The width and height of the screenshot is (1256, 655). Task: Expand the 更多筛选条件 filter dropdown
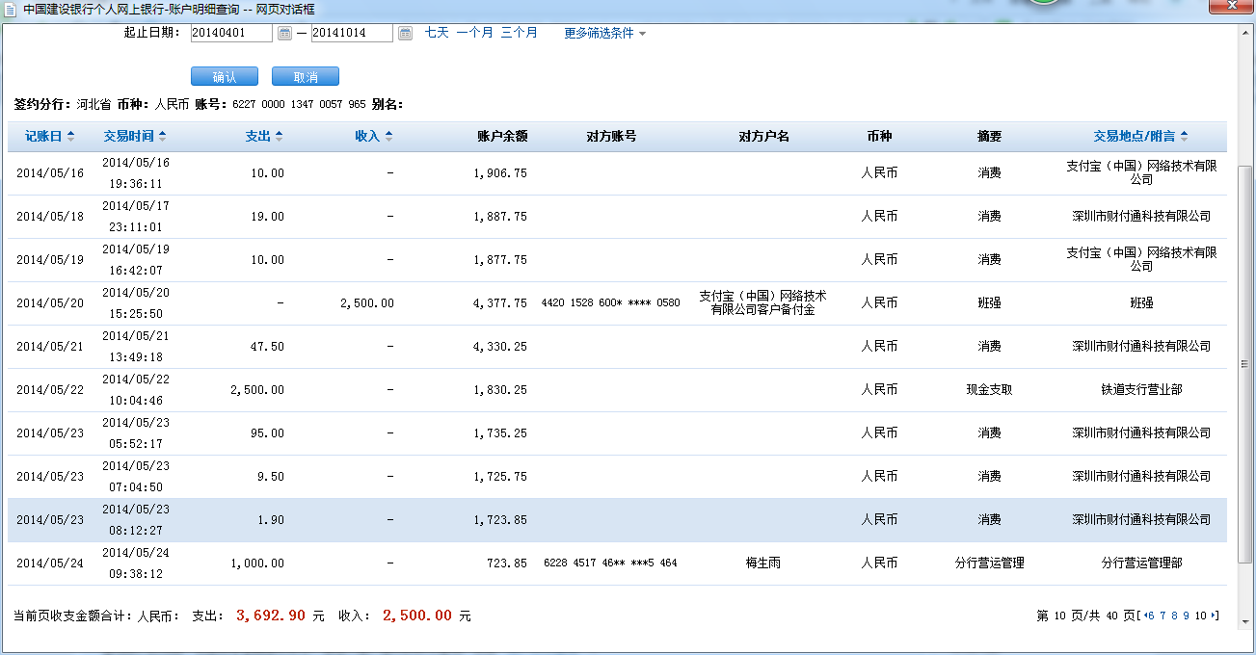click(x=604, y=33)
